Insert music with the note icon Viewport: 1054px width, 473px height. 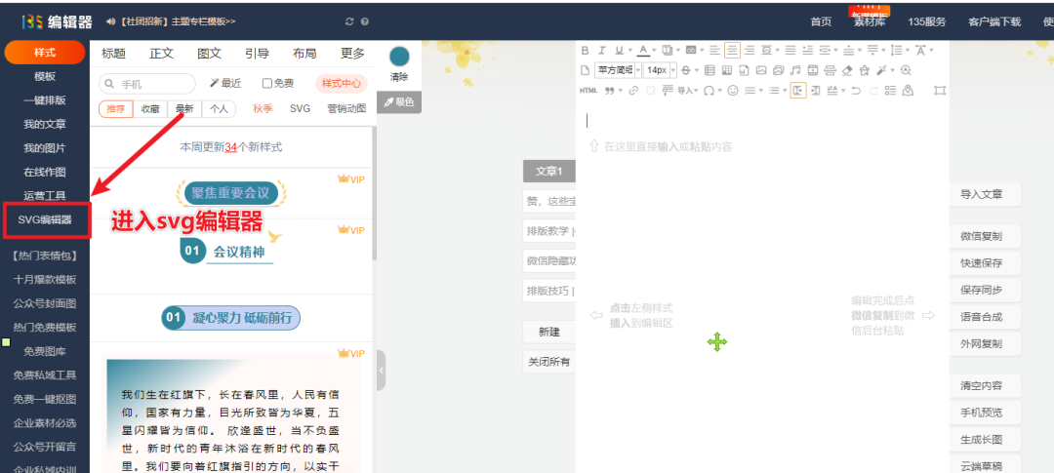[795, 70]
